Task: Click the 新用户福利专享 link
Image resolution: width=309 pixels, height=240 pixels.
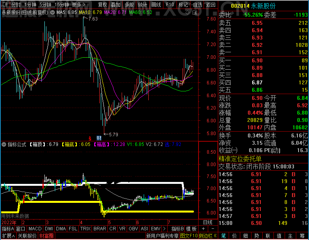Action: [x=162, y=236]
